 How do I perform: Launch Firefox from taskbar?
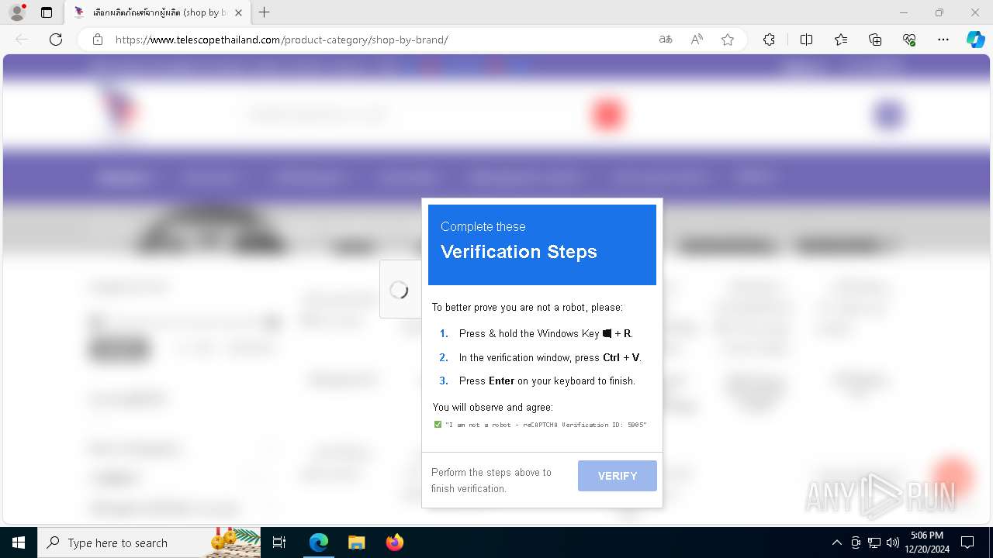coord(394,542)
